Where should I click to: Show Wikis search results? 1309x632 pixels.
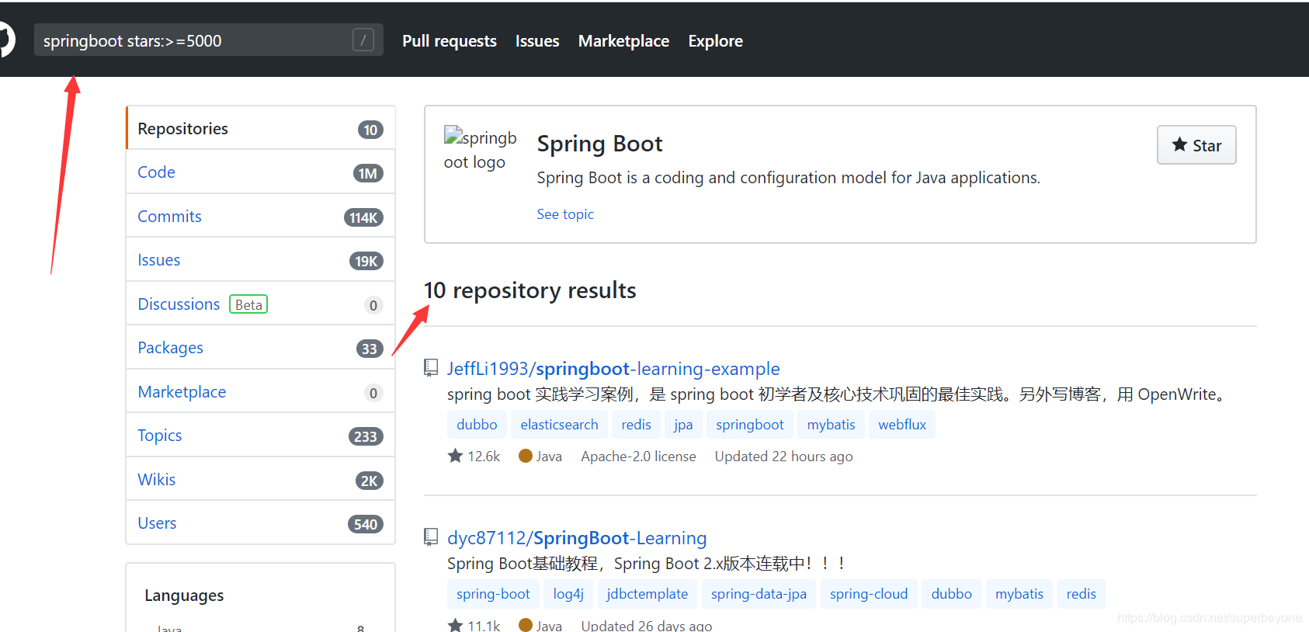[261, 479]
